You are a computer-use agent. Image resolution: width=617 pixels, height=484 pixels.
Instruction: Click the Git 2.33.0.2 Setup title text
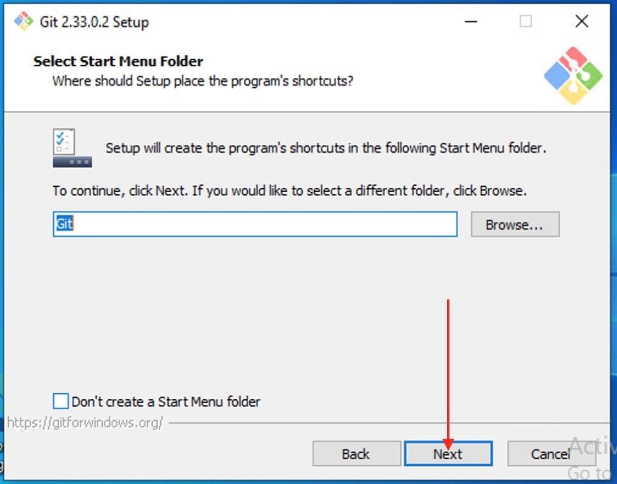pos(94,22)
